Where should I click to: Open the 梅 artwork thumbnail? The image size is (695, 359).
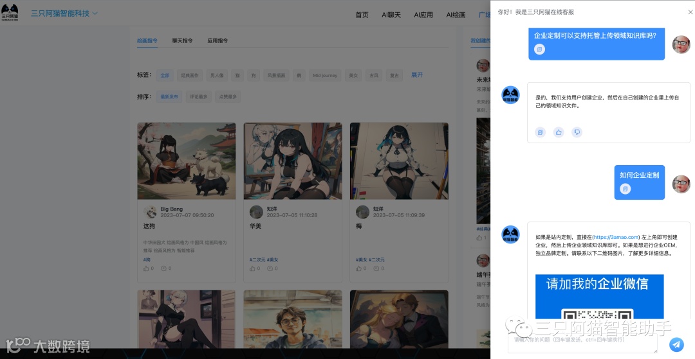399,161
